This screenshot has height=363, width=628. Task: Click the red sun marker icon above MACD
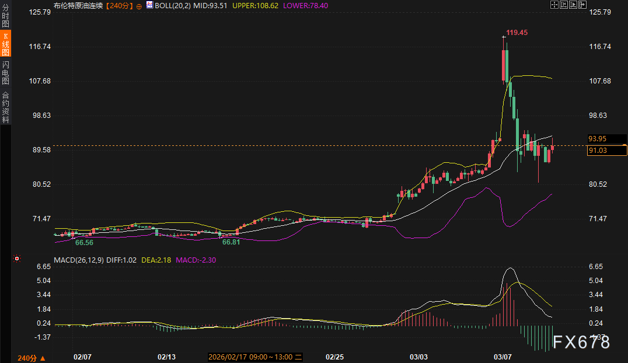click(17, 259)
